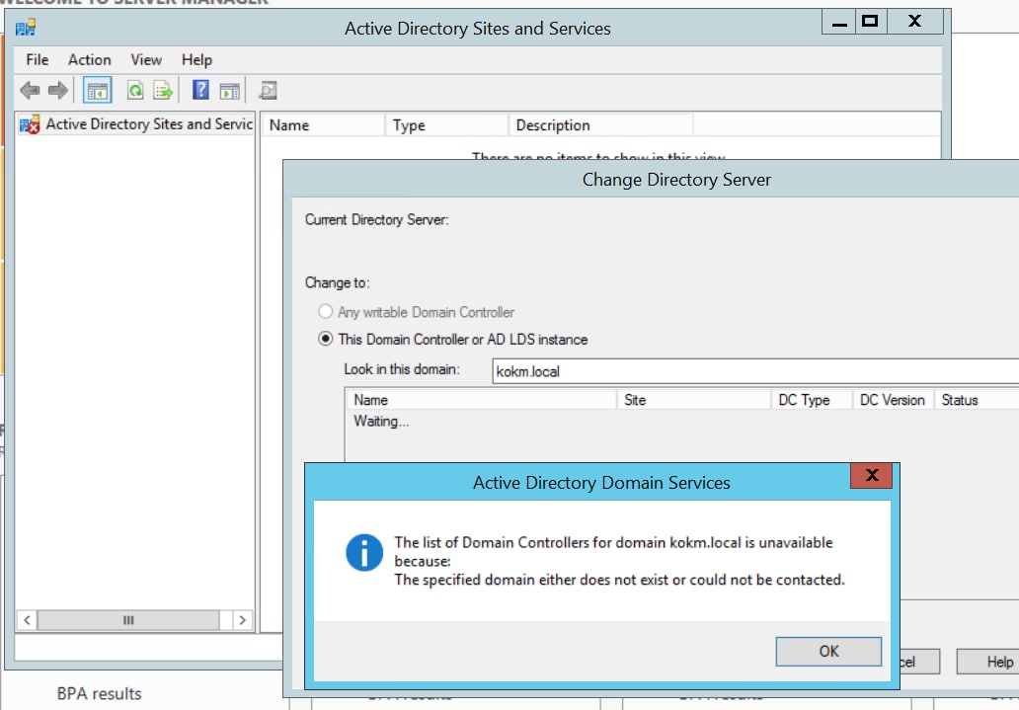
Task: Click OK in Active Directory Domain Services dialog
Action: pyautogui.click(x=828, y=651)
